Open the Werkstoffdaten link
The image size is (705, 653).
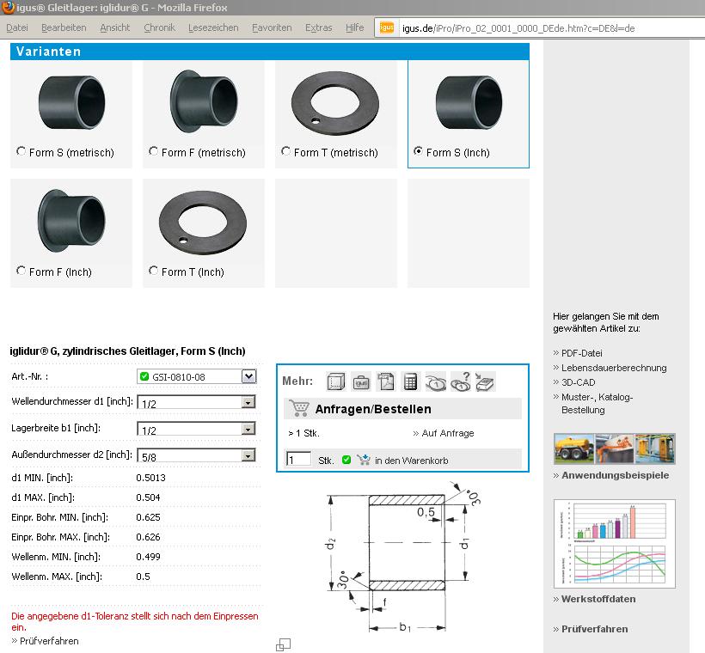(x=598, y=599)
